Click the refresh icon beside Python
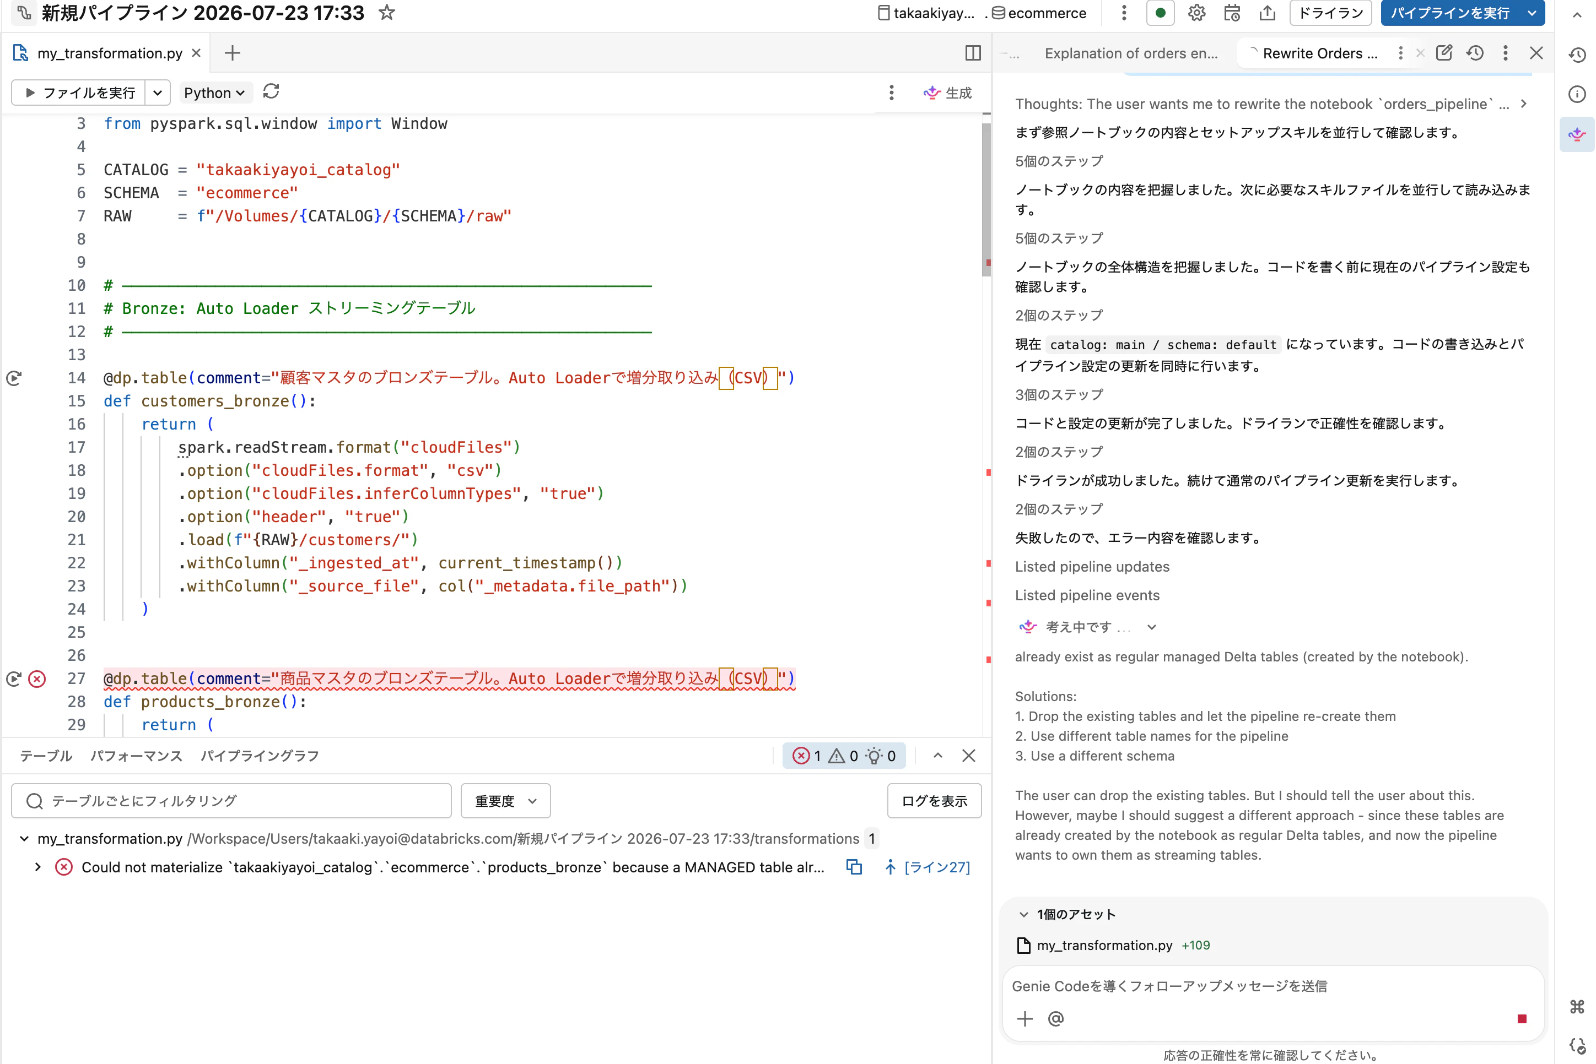1596x1064 pixels. [x=271, y=91]
